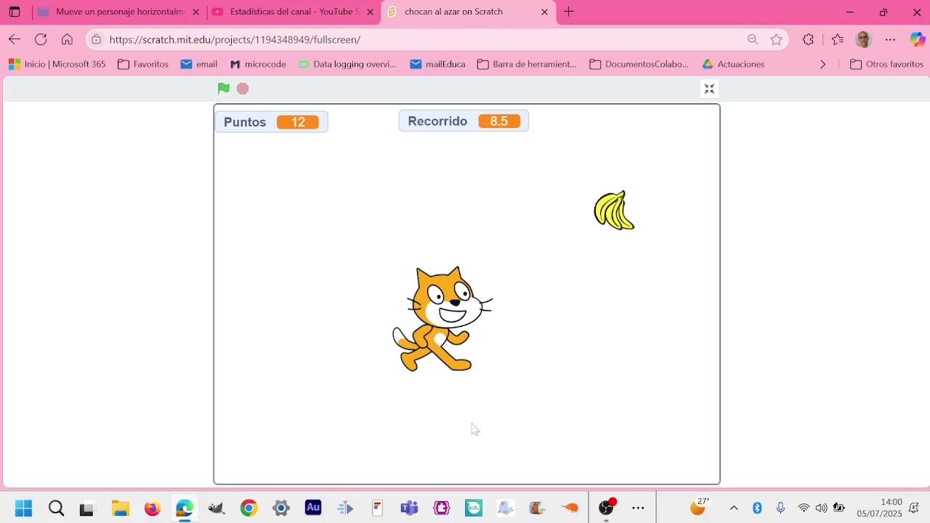Click the Puntos variable monitor value
Image resolution: width=930 pixels, height=523 pixels.
tap(298, 122)
